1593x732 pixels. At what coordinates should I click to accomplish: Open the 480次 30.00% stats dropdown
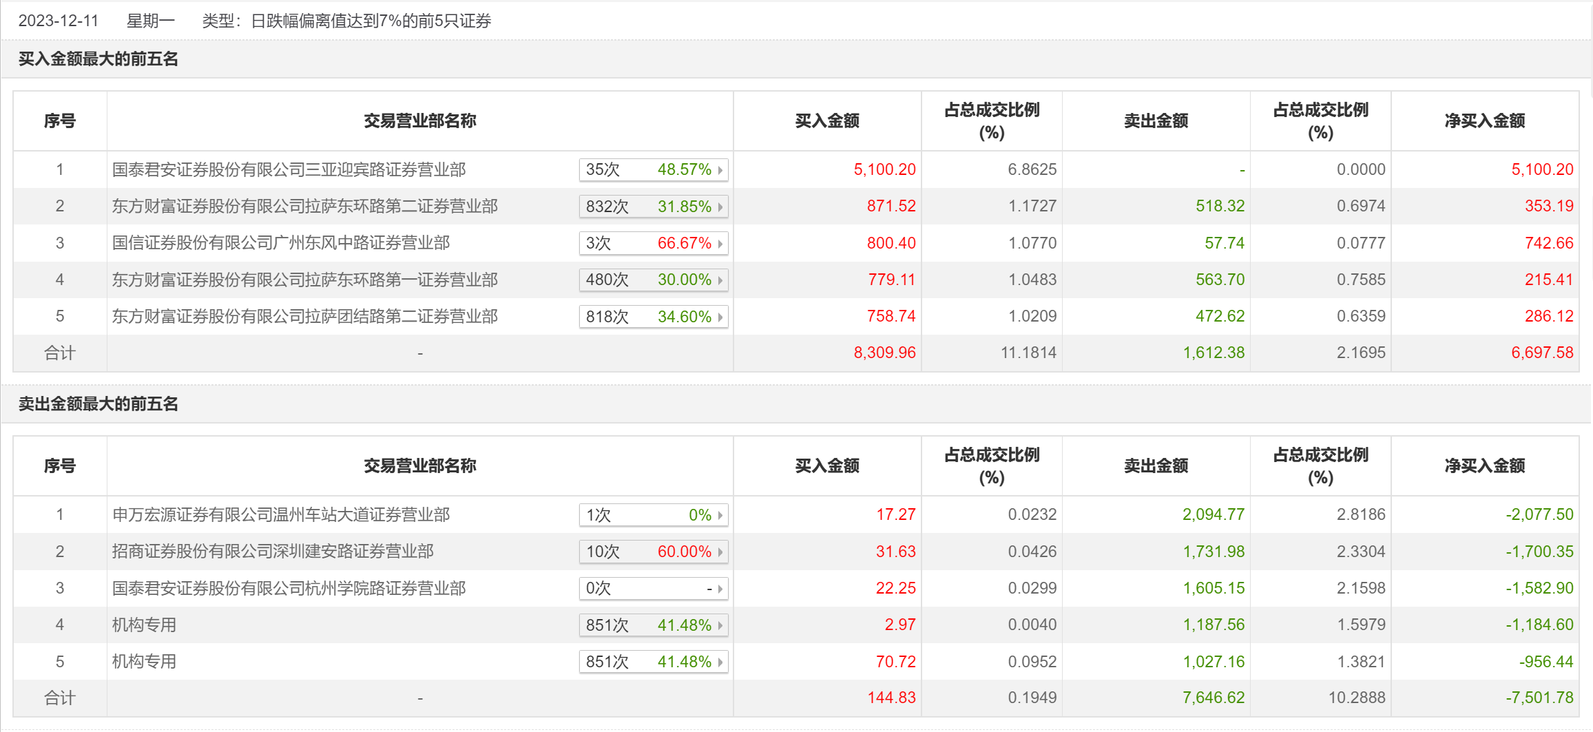pos(720,280)
